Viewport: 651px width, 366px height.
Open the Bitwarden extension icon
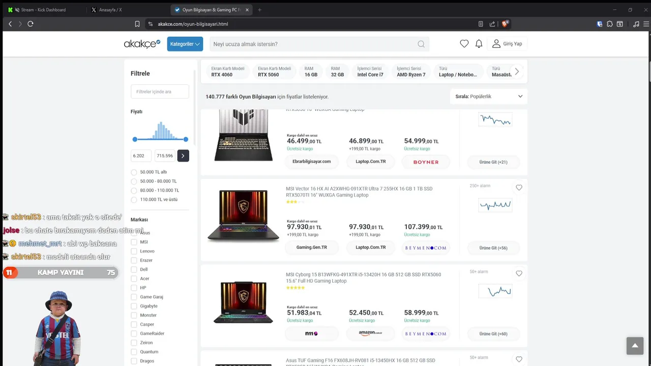tap(600, 24)
